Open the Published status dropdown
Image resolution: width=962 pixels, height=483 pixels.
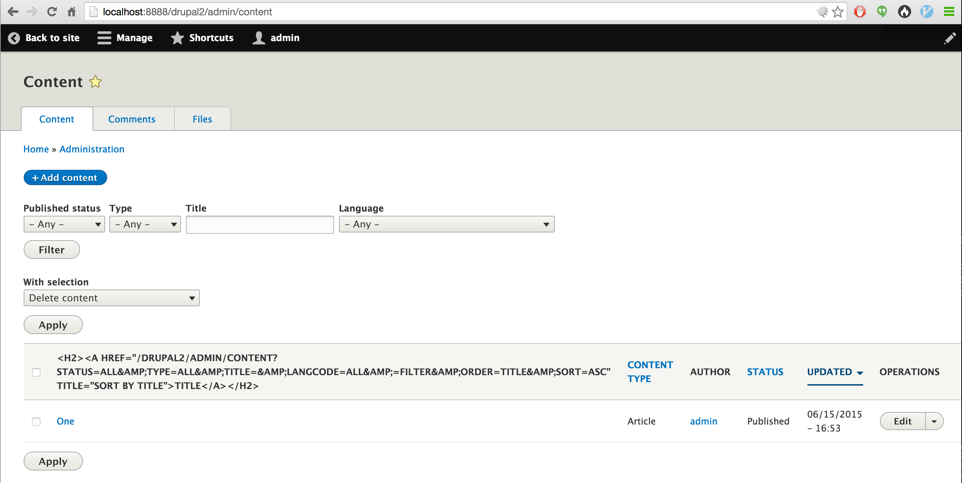(64, 224)
